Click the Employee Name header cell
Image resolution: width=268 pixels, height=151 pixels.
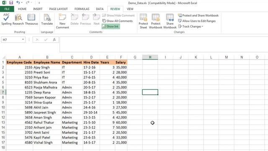click(x=47, y=62)
